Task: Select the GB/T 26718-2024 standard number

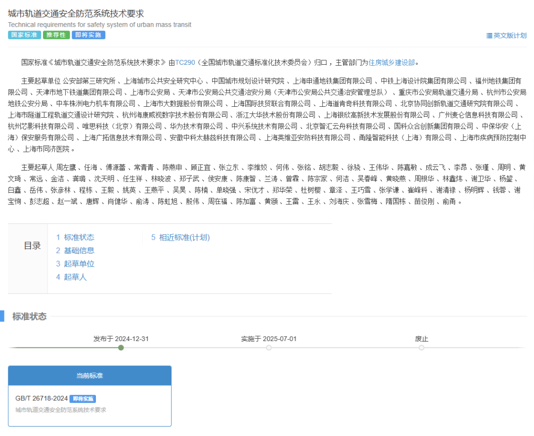Action: (x=42, y=398)
